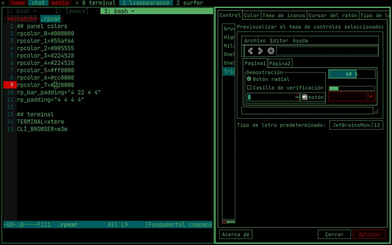Click the 'Acerca de' button
This screenshot has width=392, height=245.
click(x=236, y=234)
